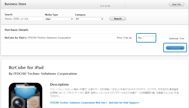Click the 'Purchase Details' heading
This screenshot has width=189, height=108.
click(17, 30)
